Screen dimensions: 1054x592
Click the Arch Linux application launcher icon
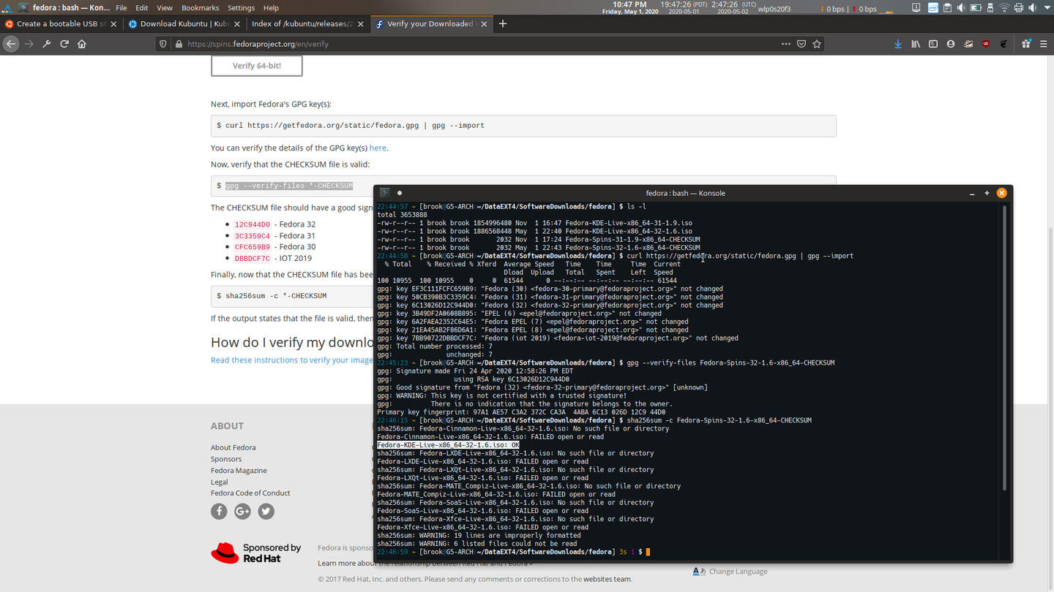click(x=7, y=7)
